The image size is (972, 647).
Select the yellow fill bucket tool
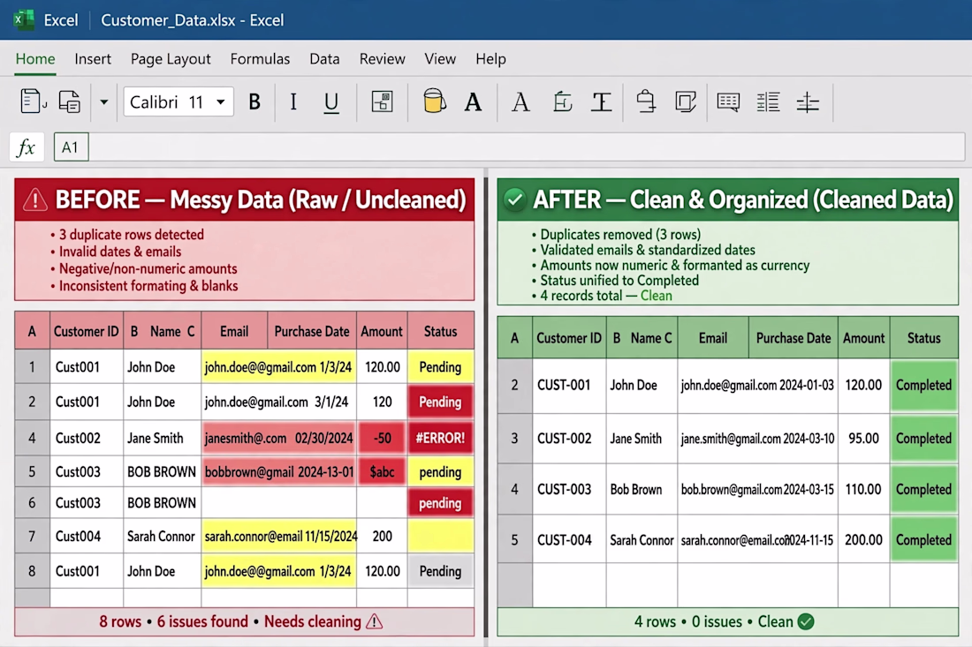pyautogui.click(x=434, y=101)
